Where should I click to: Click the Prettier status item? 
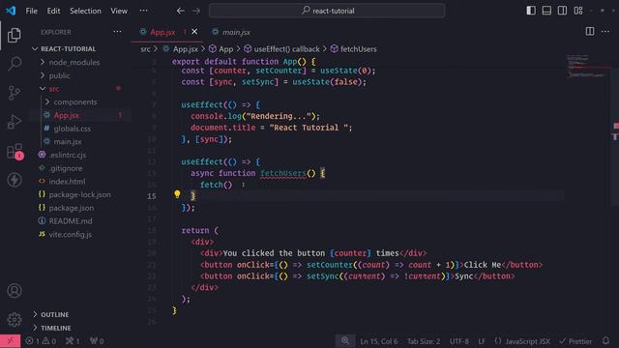click(575, 341)
